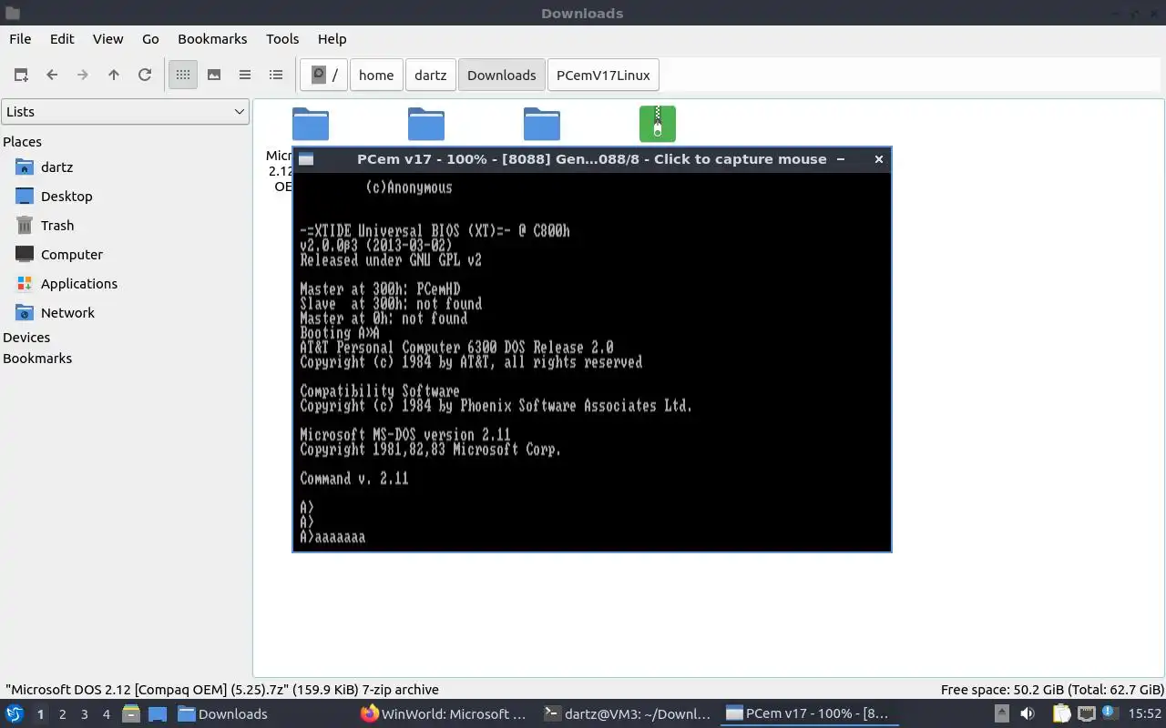Click the root '/' path button
1166x728 pixels.
tap(324, 75)
